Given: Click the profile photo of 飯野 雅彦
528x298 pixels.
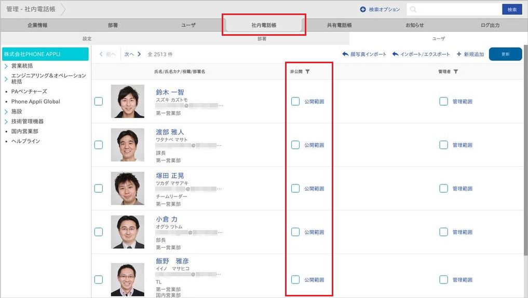Looking at the screenshot, I should [x=128, y=279].
